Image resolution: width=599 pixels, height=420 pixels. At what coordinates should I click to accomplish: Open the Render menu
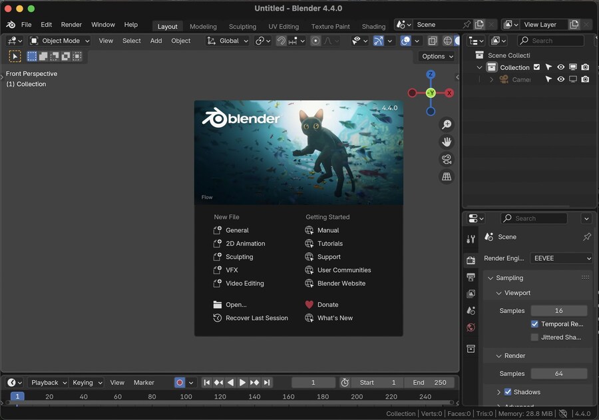point(71,25)
